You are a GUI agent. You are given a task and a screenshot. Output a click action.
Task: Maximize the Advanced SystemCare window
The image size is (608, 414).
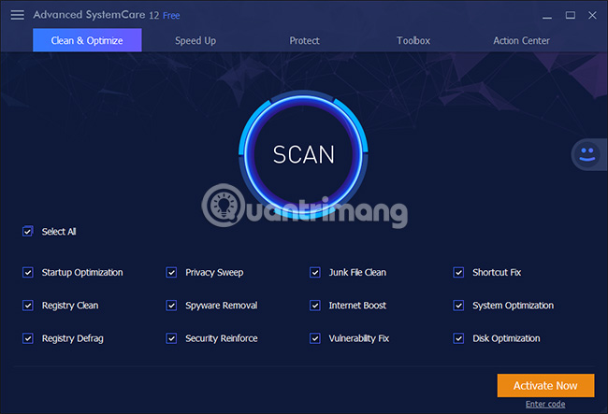[x=570, y=15]
